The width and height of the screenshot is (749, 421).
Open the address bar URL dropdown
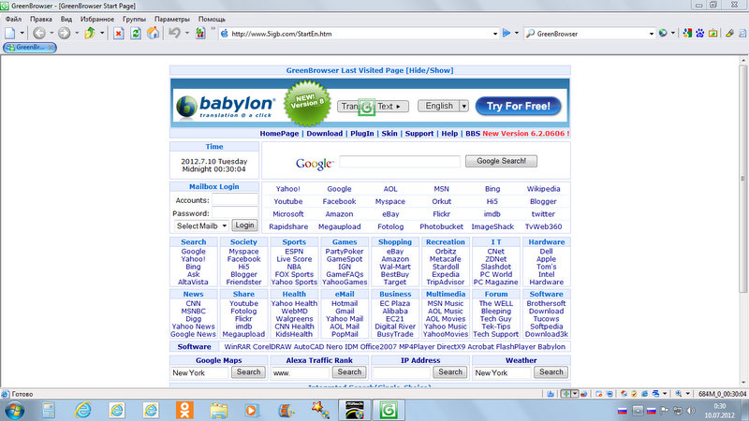(495, 34)
